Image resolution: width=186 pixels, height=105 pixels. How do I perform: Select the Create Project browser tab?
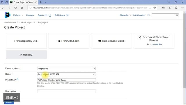coord(24,2)
